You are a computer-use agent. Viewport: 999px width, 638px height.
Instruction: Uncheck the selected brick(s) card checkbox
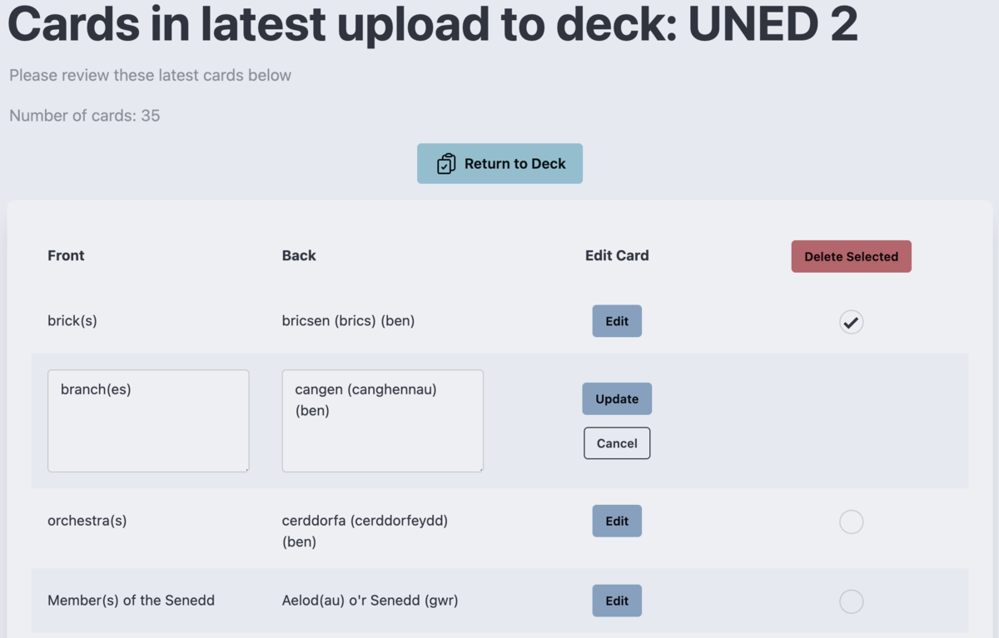(x=851, y=322)
